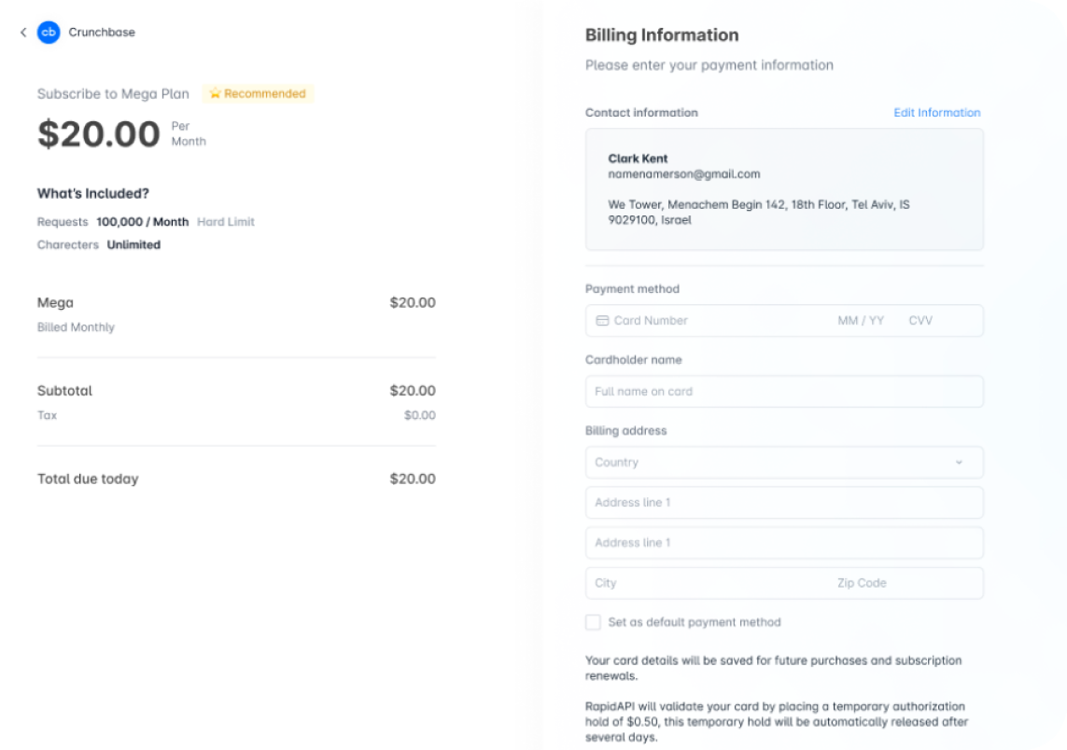This screenshot has width=1067, height=750.
Task: Select the contact information card
Action: click(x=784, y=189)
